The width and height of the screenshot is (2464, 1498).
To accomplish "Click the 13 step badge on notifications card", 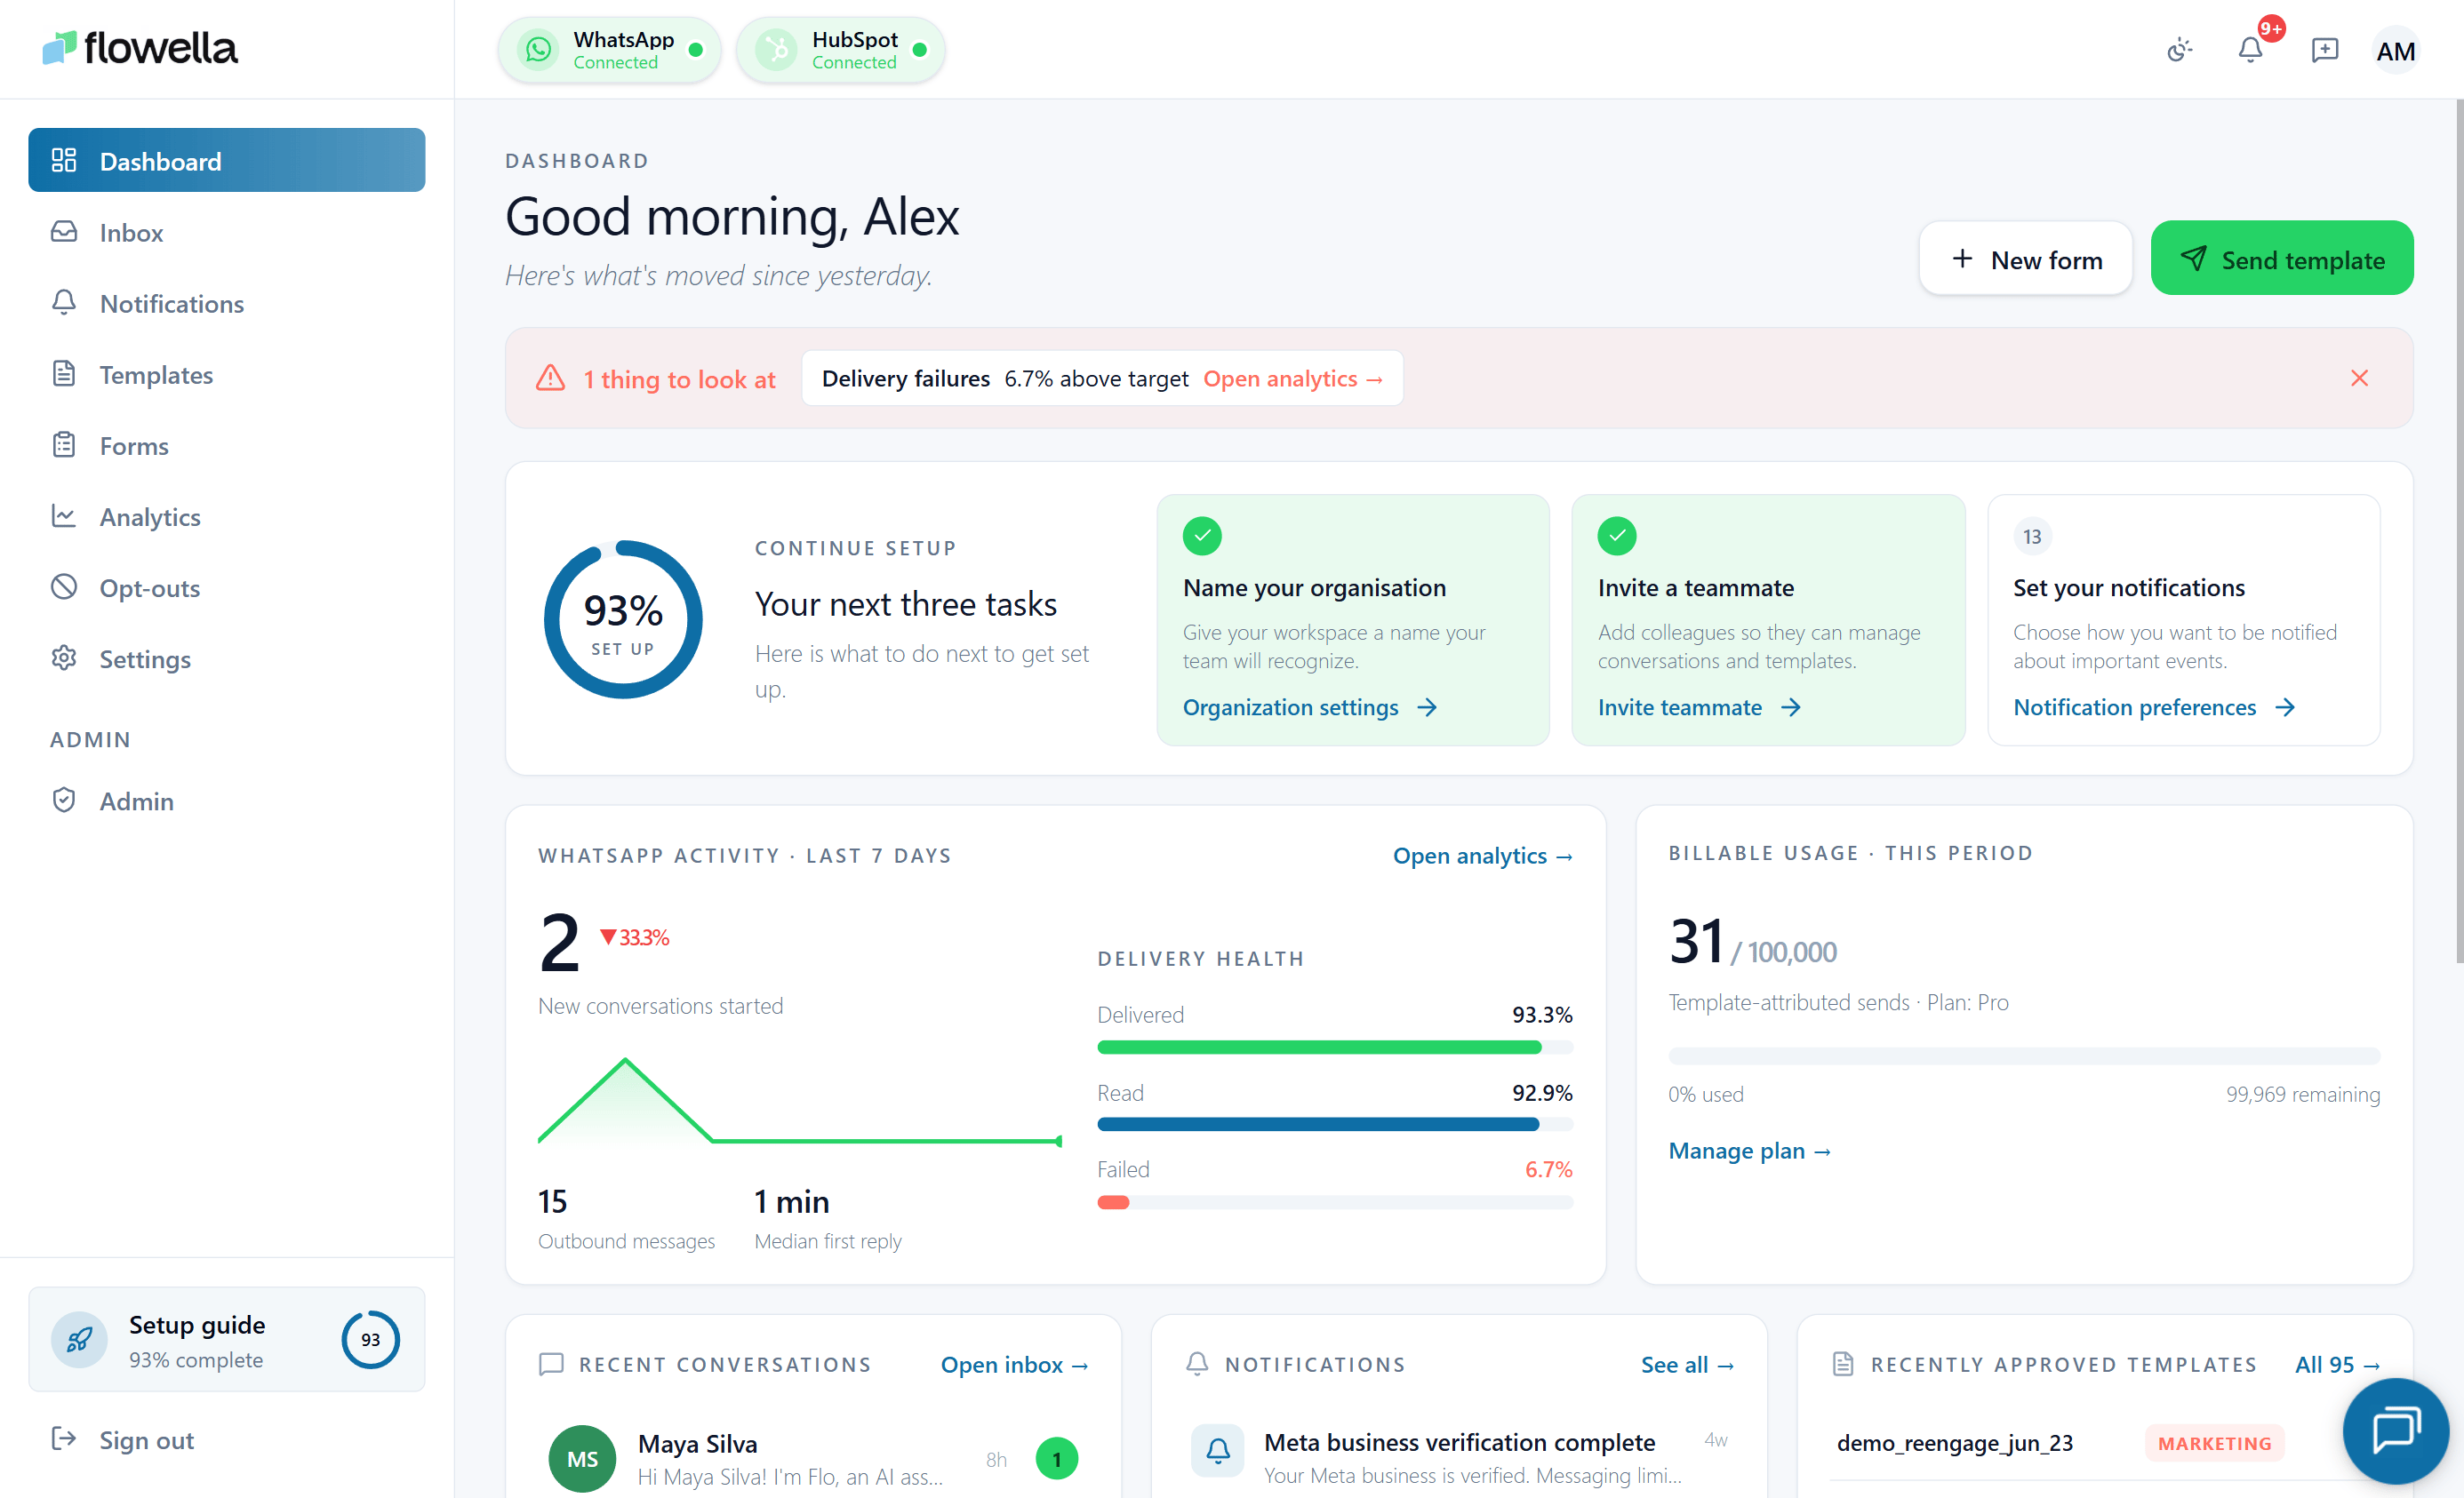I will click(2032, 536).
